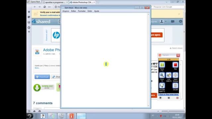This screenshot has height=119, width=212.
Task: Pause the TipCam recording
Action: click(x=162, y=65)
